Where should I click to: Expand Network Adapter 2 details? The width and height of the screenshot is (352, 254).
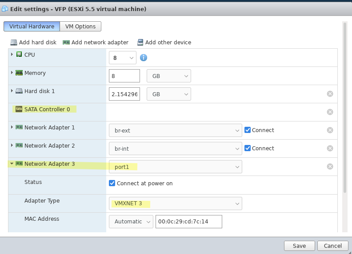click(x=12, y=145)
